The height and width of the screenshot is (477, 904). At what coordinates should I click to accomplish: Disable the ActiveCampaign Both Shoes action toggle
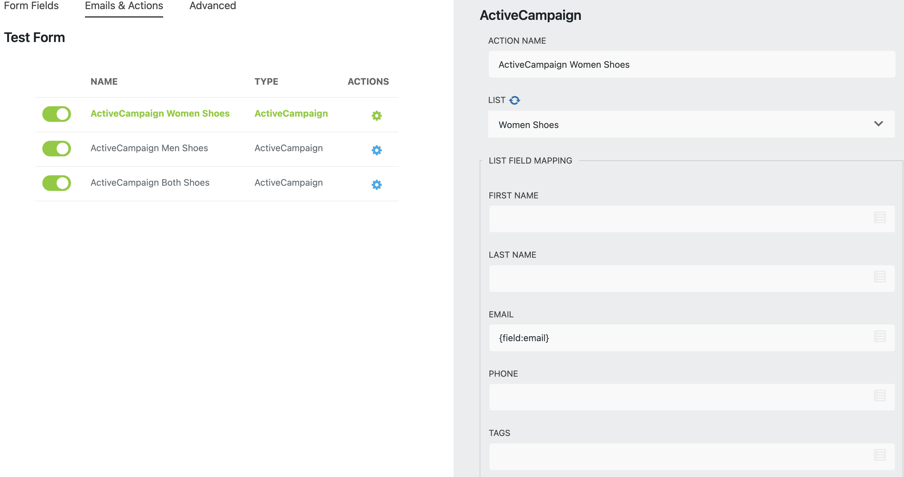57,183
